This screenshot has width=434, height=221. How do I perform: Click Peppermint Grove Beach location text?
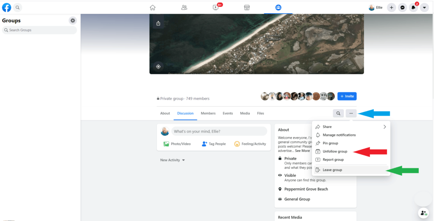306,189
